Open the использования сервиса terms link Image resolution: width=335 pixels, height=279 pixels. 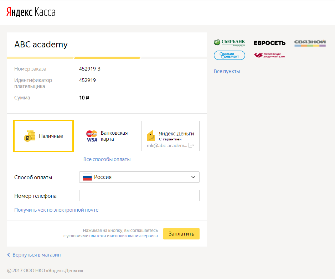coord(134,236)
